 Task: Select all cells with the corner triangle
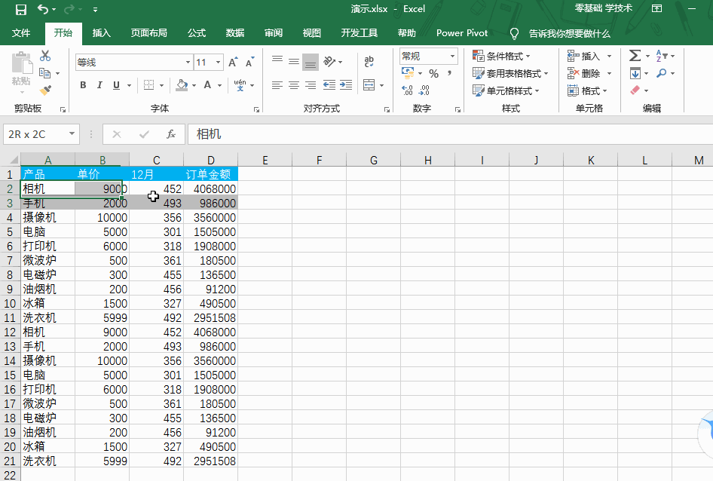tap(14, 159)
